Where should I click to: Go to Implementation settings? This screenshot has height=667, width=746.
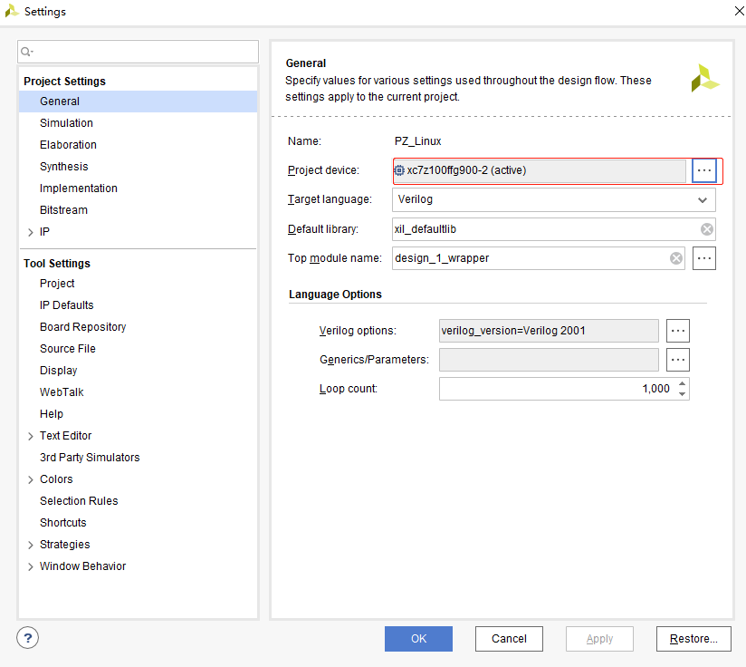(x=79, y=188)
